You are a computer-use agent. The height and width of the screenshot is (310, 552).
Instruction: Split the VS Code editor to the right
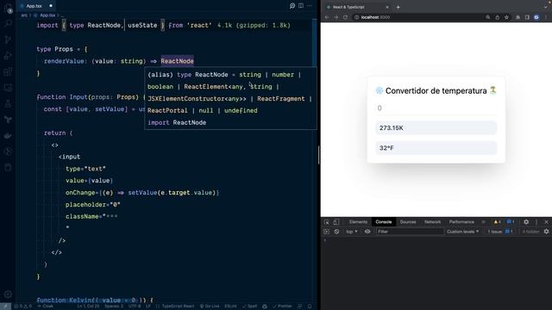click(x=301, y=6)
